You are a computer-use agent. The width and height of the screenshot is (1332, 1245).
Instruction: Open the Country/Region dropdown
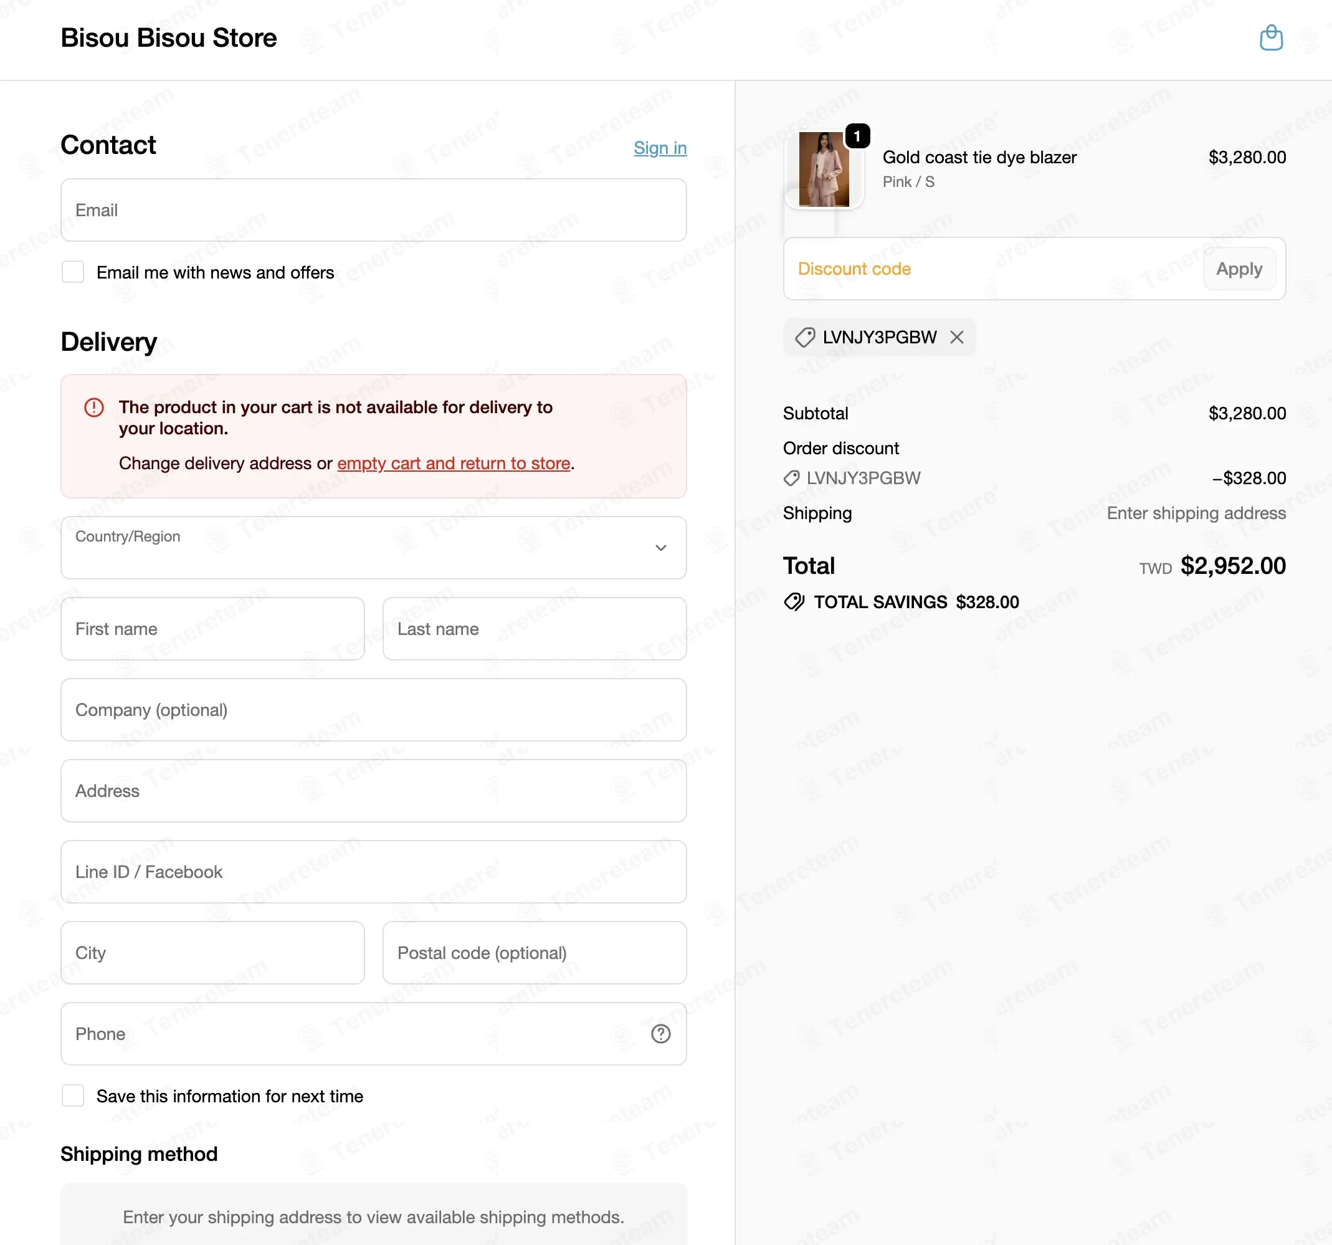(x=374, y=548)
